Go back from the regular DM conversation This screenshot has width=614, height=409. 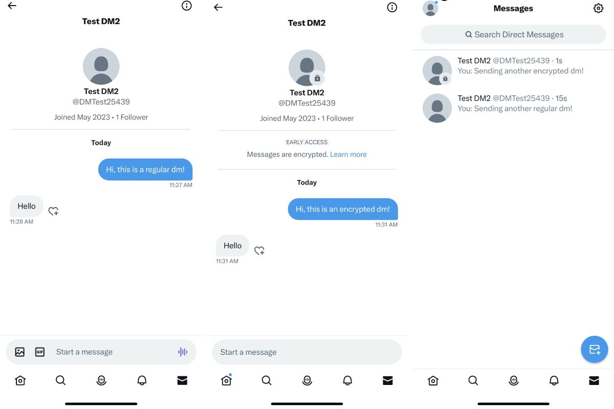(x=12, y=6)
